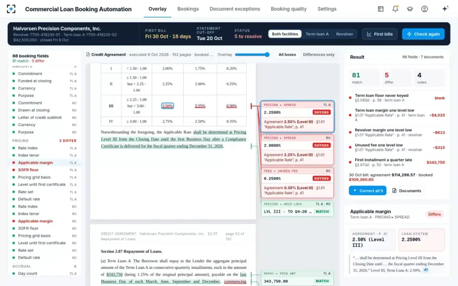Open notifications bell icon

click(395, 9)
